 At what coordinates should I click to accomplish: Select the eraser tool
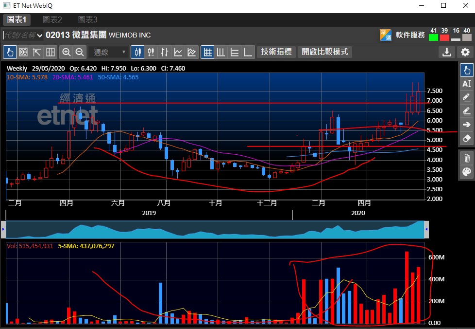[x=467, y=138]
